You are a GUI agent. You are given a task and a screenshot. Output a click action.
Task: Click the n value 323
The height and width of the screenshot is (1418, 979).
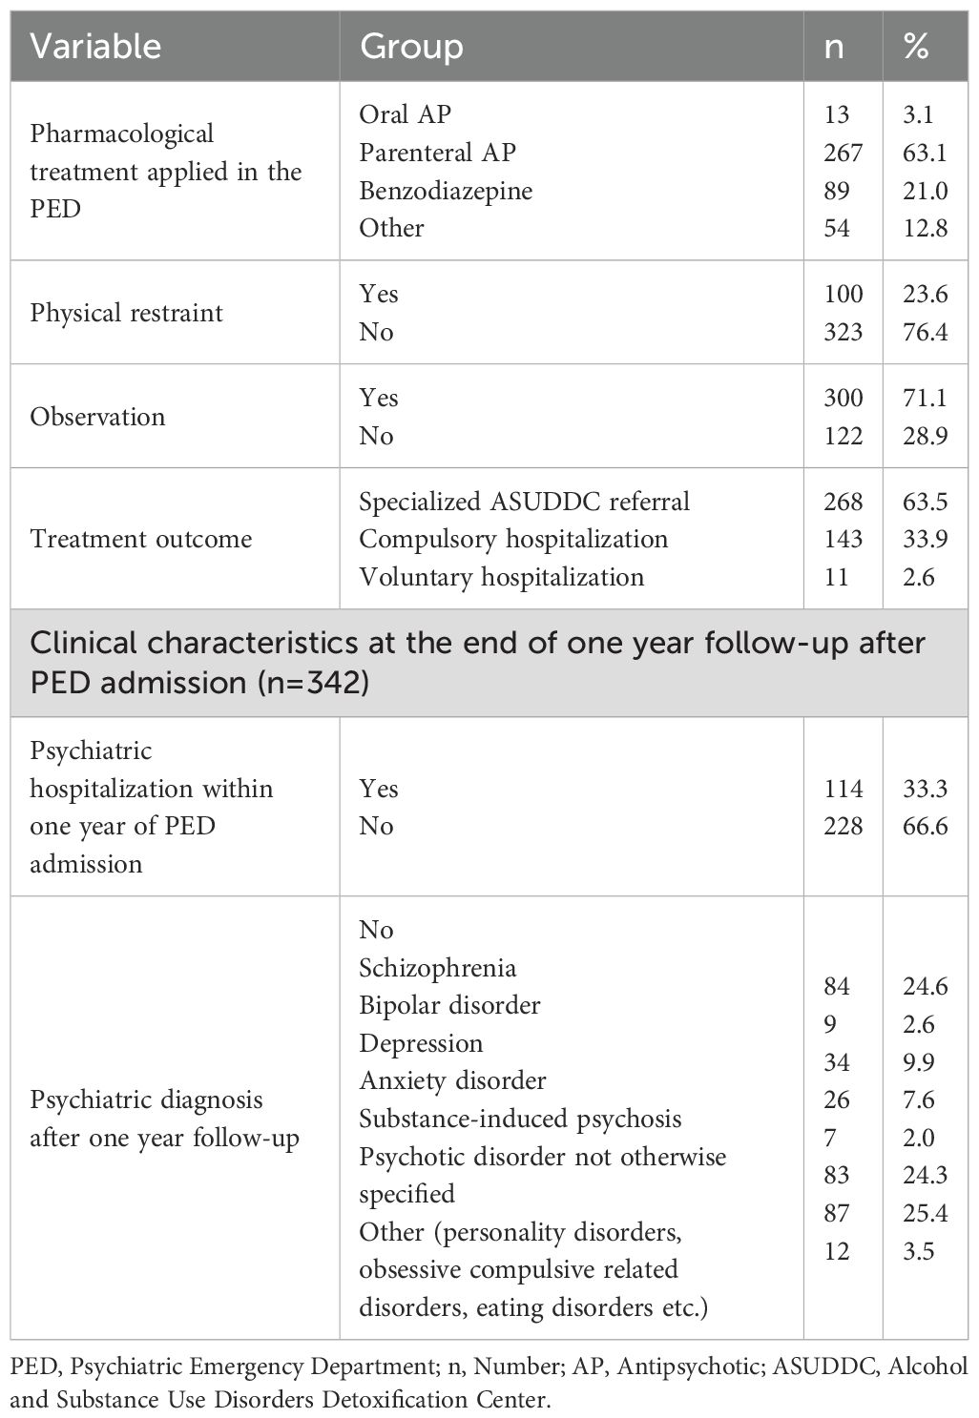tap(844, 332)
